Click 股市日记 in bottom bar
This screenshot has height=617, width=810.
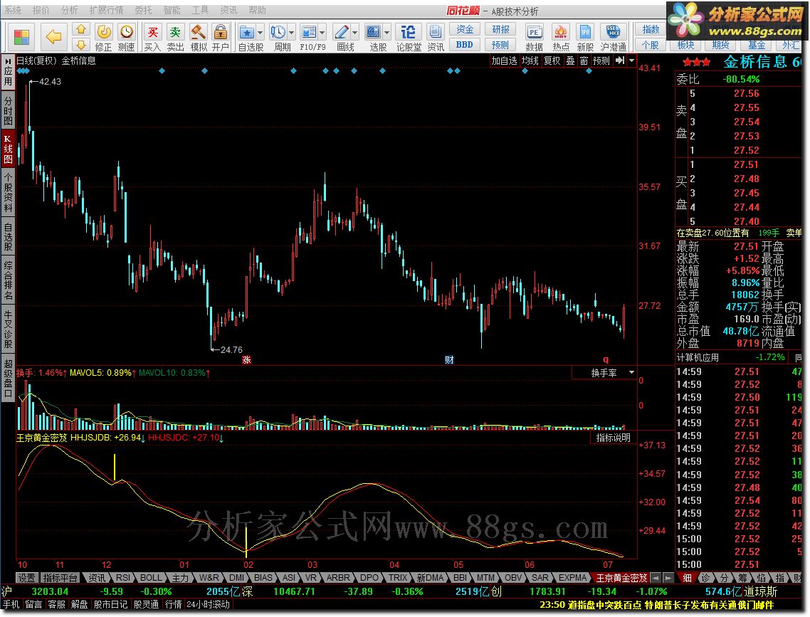111,604
